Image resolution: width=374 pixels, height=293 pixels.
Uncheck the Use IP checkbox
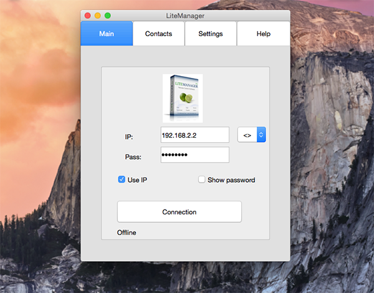[122, 180]
